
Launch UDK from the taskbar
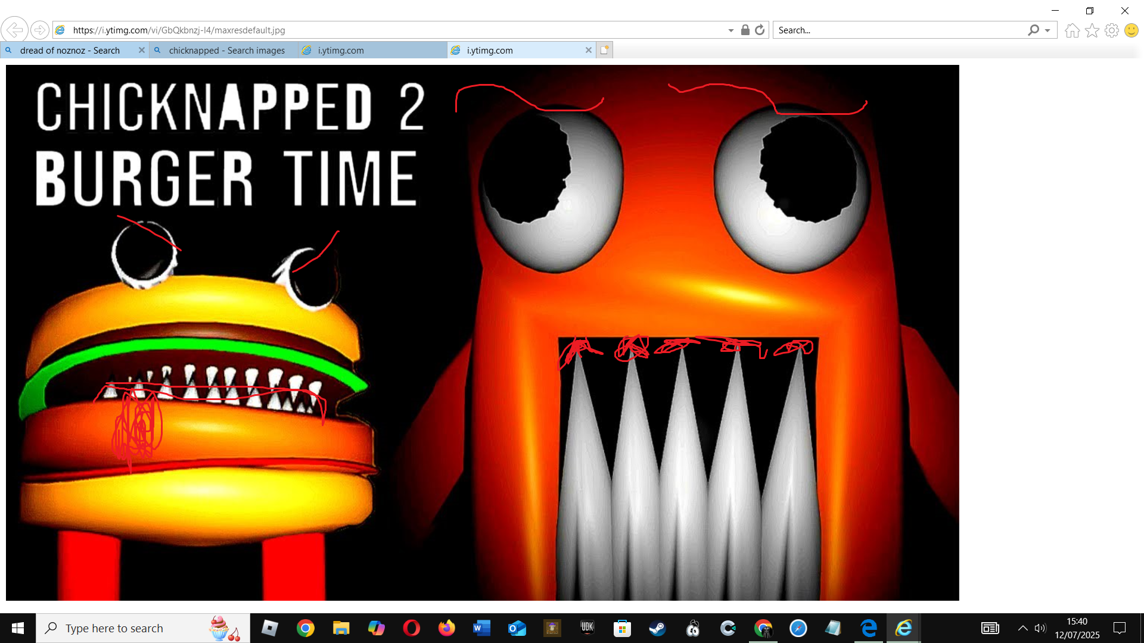tap(587, 628)
